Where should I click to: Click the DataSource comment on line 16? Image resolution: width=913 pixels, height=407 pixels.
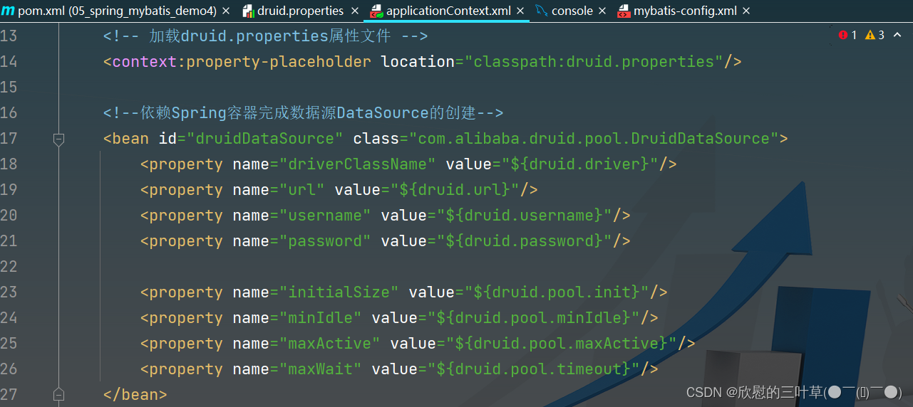[303, 113]
